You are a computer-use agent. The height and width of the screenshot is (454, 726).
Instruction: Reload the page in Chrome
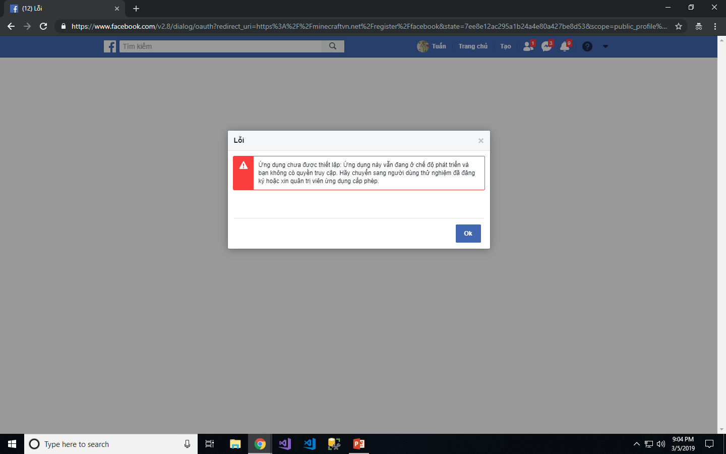click(43, 26)
